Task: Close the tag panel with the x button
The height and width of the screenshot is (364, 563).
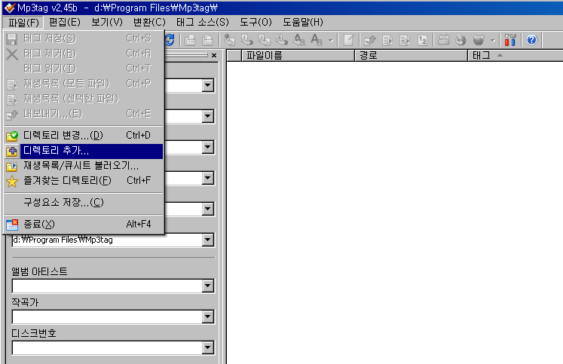Action: 214,55
